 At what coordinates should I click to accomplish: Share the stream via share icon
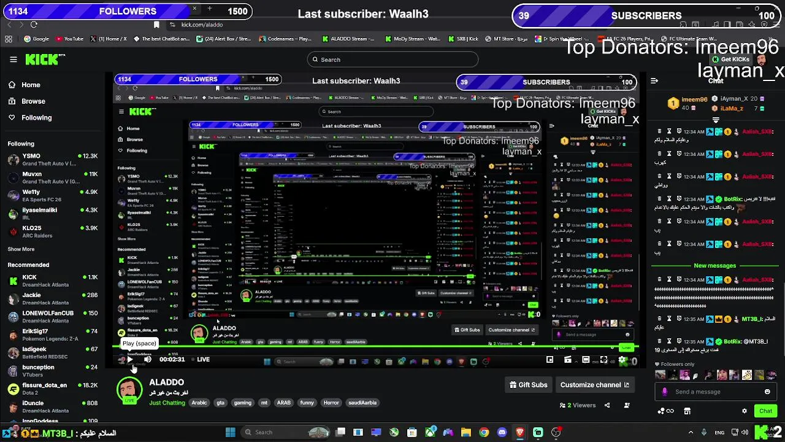pos(607,405)
